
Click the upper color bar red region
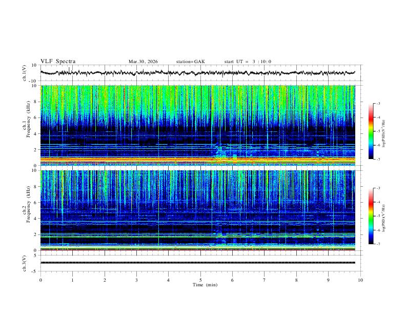point(371,119)
